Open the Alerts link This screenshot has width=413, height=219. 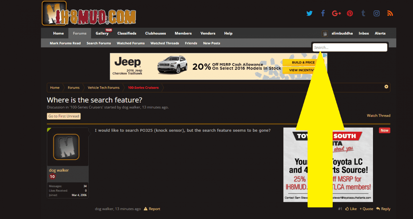click(380, 33)
